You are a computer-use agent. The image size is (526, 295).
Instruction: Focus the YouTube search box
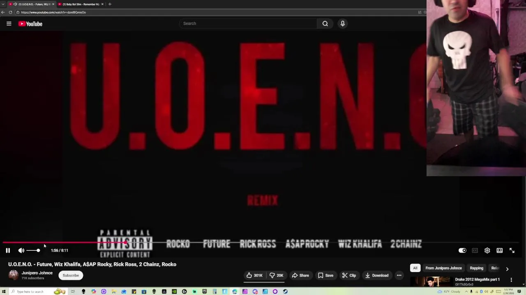click(x=248, y=23)
